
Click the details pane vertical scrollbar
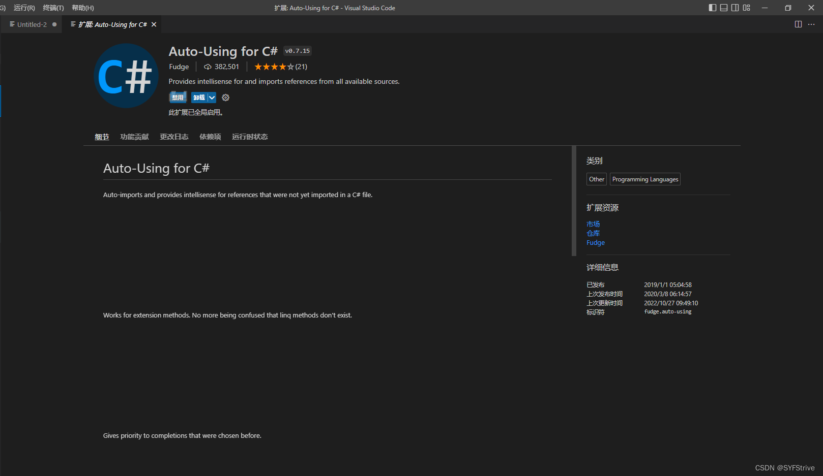click(x=574, y=201)
